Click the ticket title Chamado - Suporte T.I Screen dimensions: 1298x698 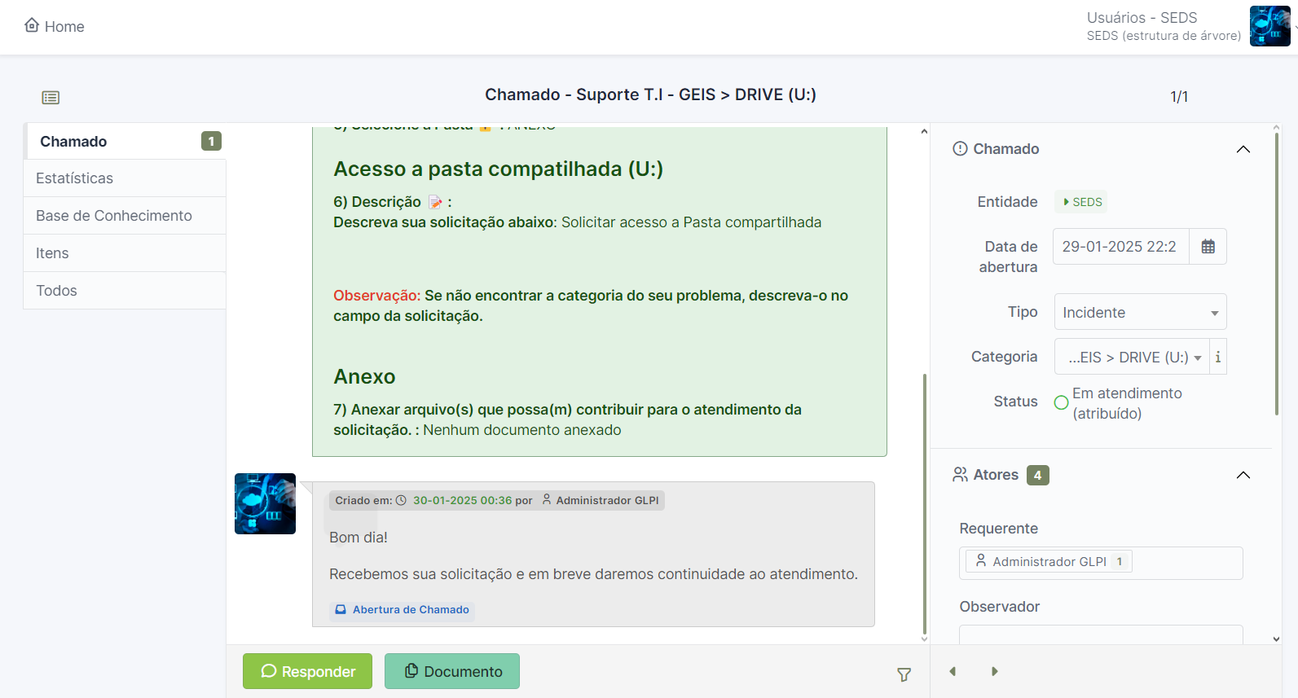[650, 94]
